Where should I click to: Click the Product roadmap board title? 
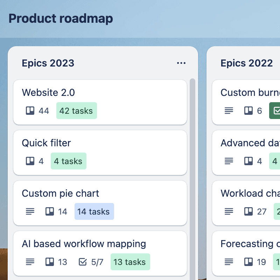pyautogui.click(x=61, y=19)
